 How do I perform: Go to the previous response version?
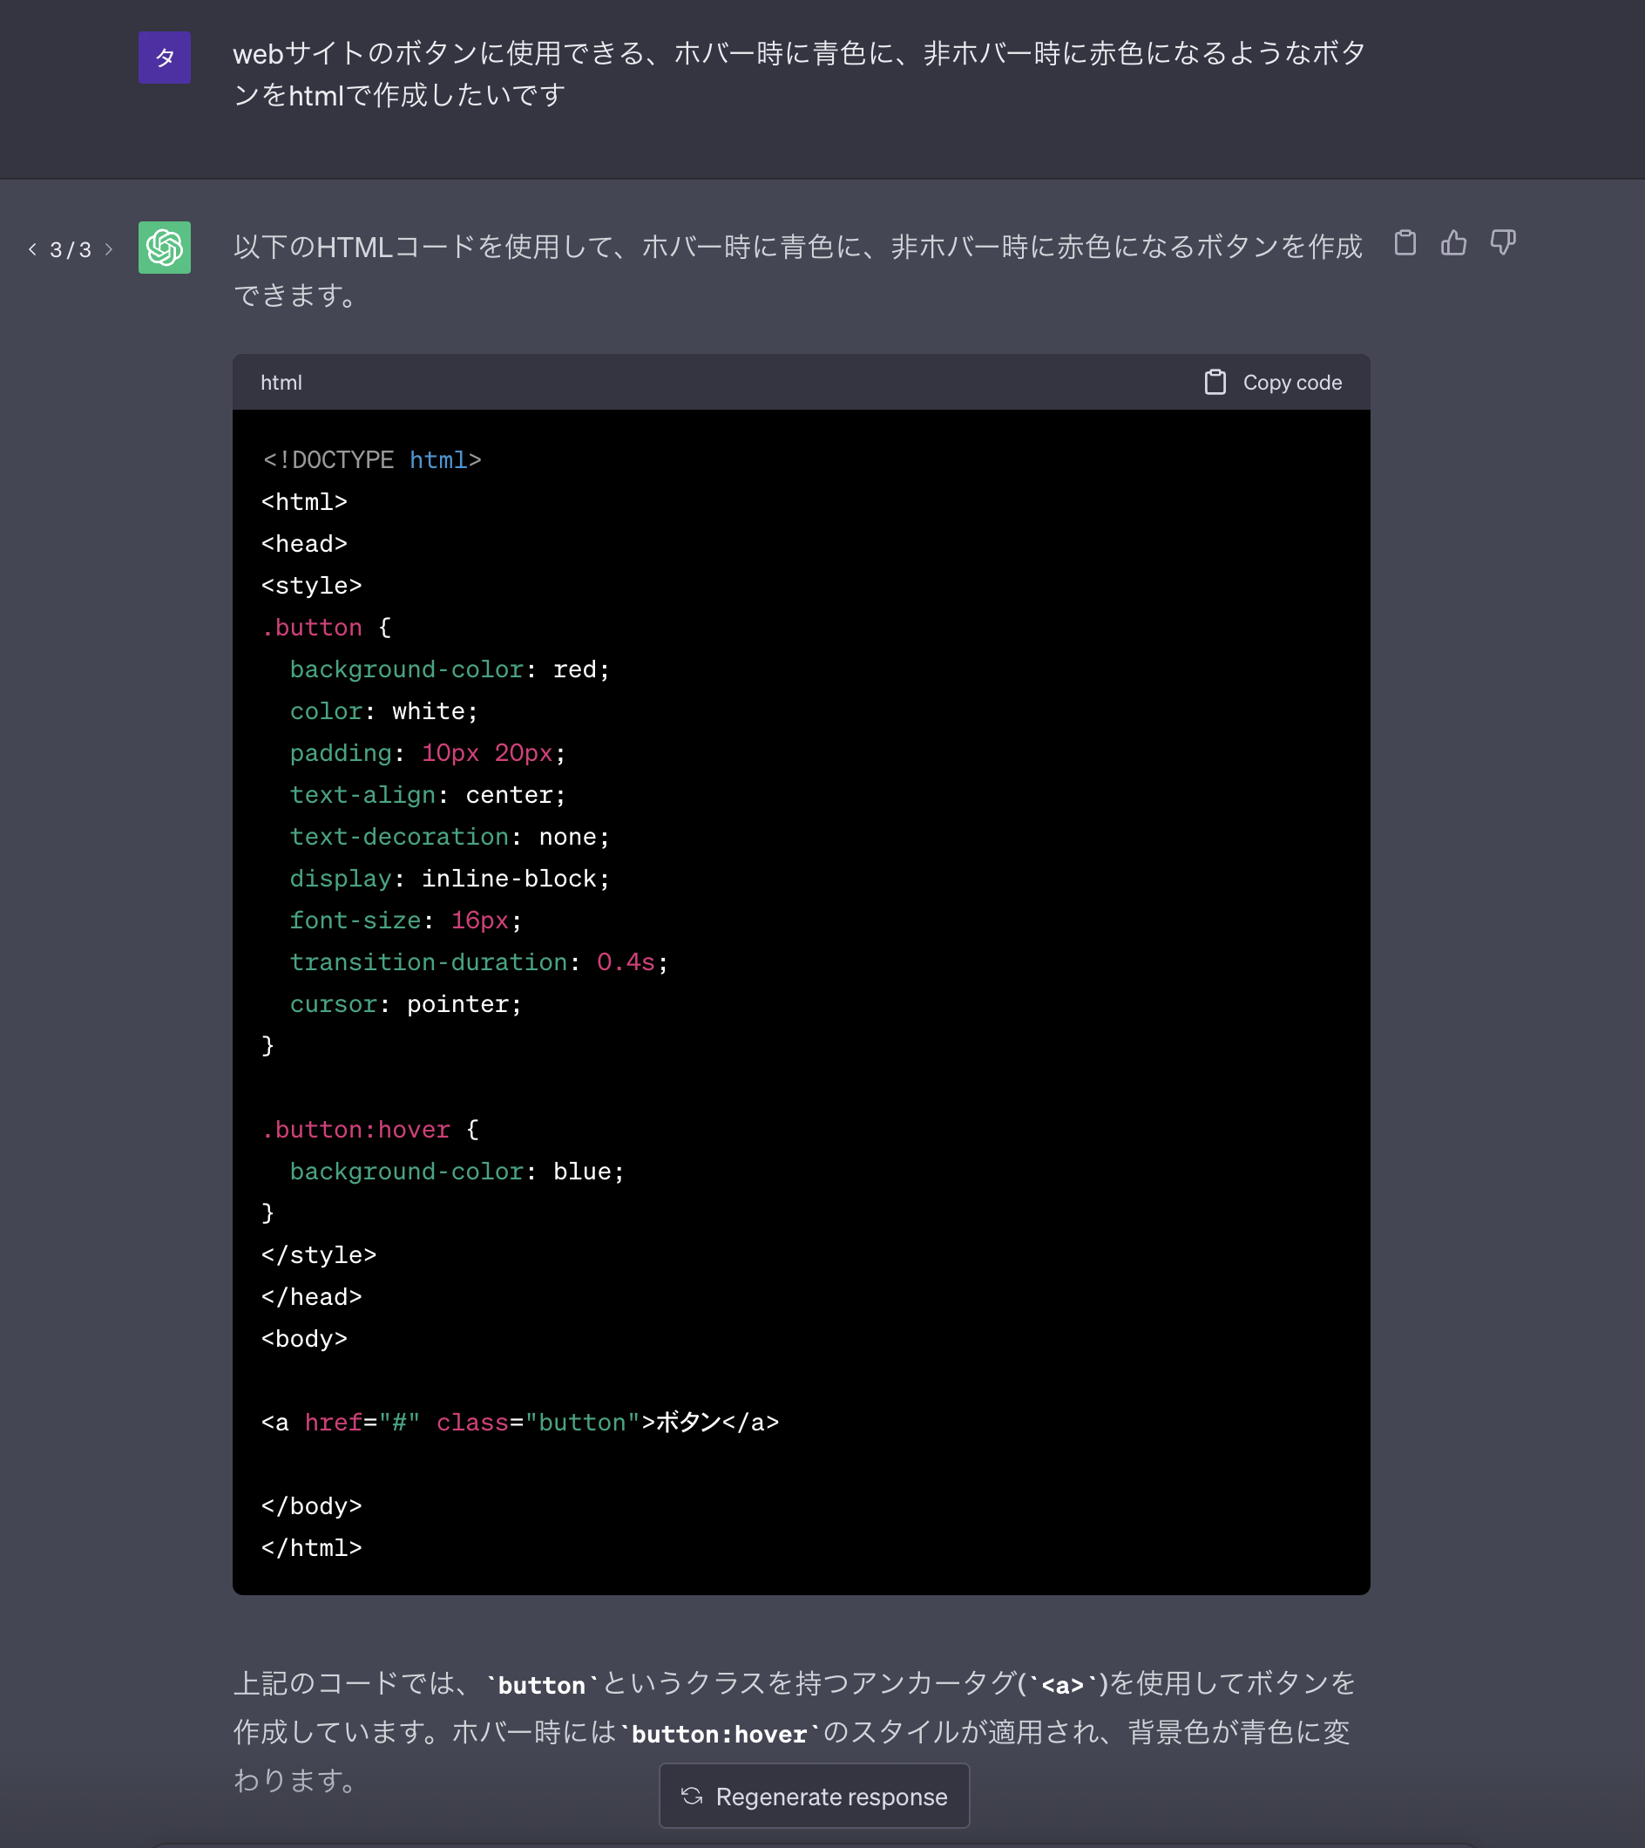32,249
